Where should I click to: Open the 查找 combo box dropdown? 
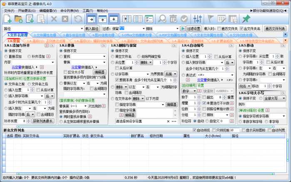pos(104,56)
